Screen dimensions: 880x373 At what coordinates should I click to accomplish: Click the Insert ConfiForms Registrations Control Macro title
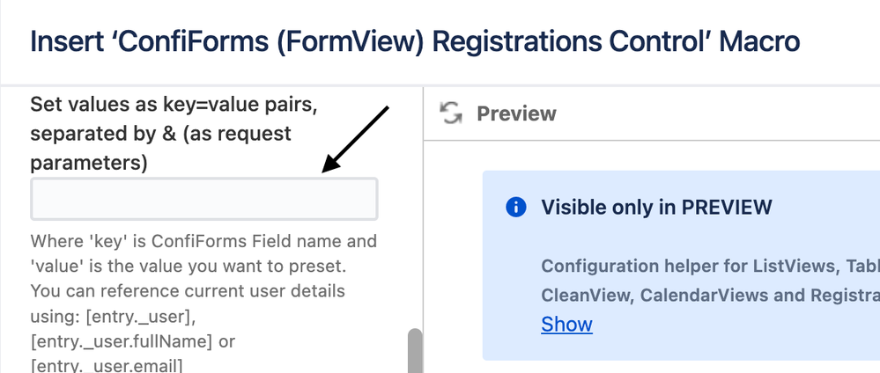click(x=415, y=42)
